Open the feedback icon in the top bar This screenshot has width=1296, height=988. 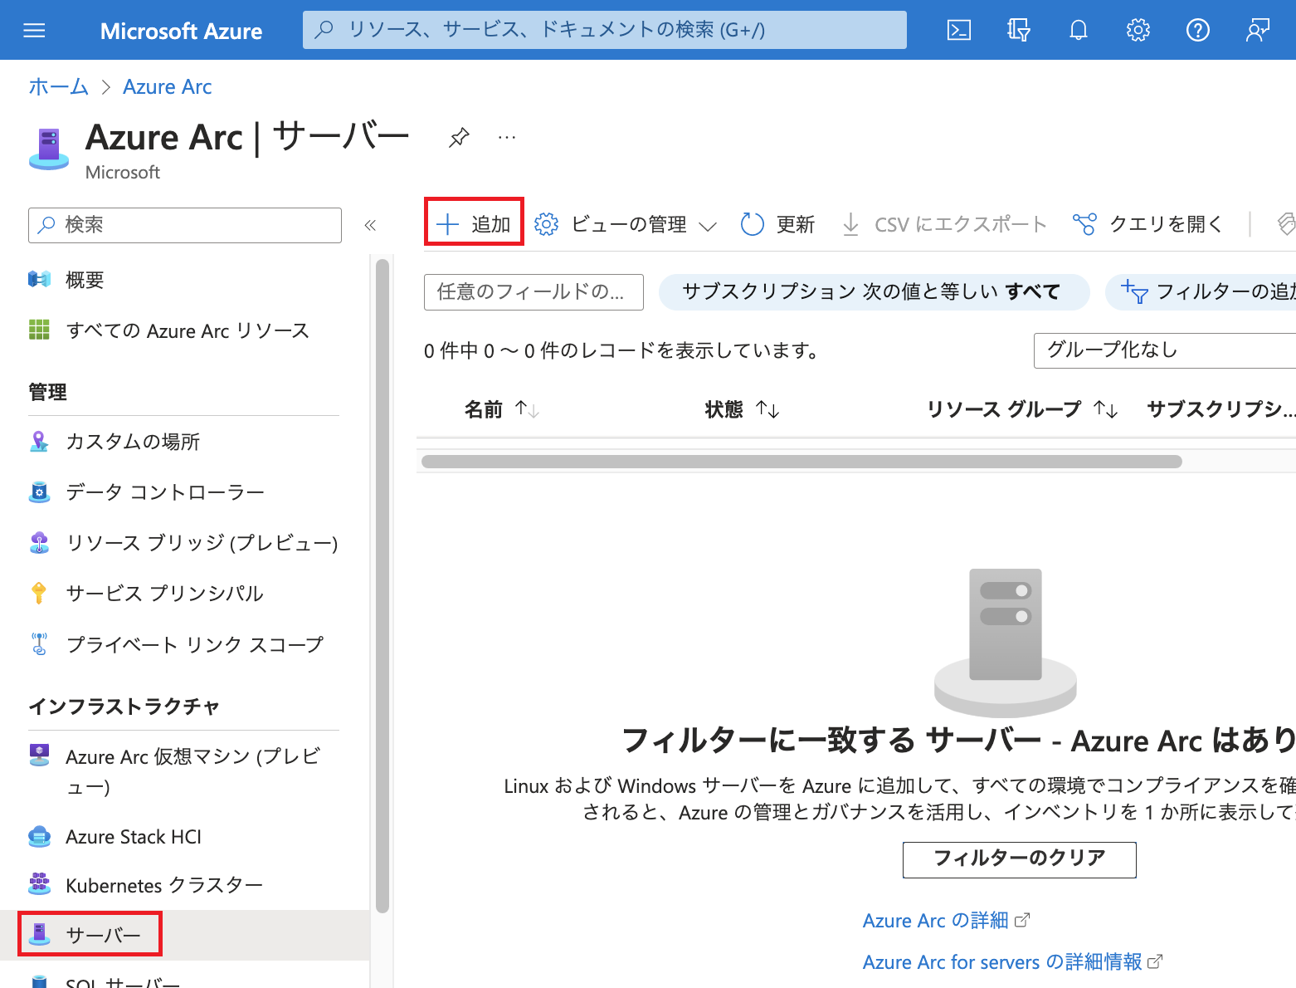tap(1258, 31)
